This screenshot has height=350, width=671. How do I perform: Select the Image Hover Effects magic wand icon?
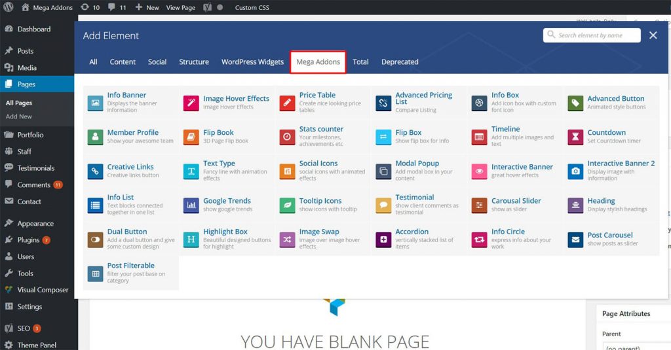191,103
